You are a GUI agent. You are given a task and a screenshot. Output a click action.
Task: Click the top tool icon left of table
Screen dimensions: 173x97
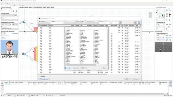pyautogui.click(x=2, y=83)
